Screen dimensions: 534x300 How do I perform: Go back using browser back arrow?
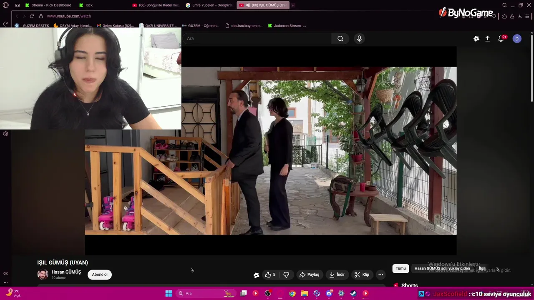tap(17, 16)
